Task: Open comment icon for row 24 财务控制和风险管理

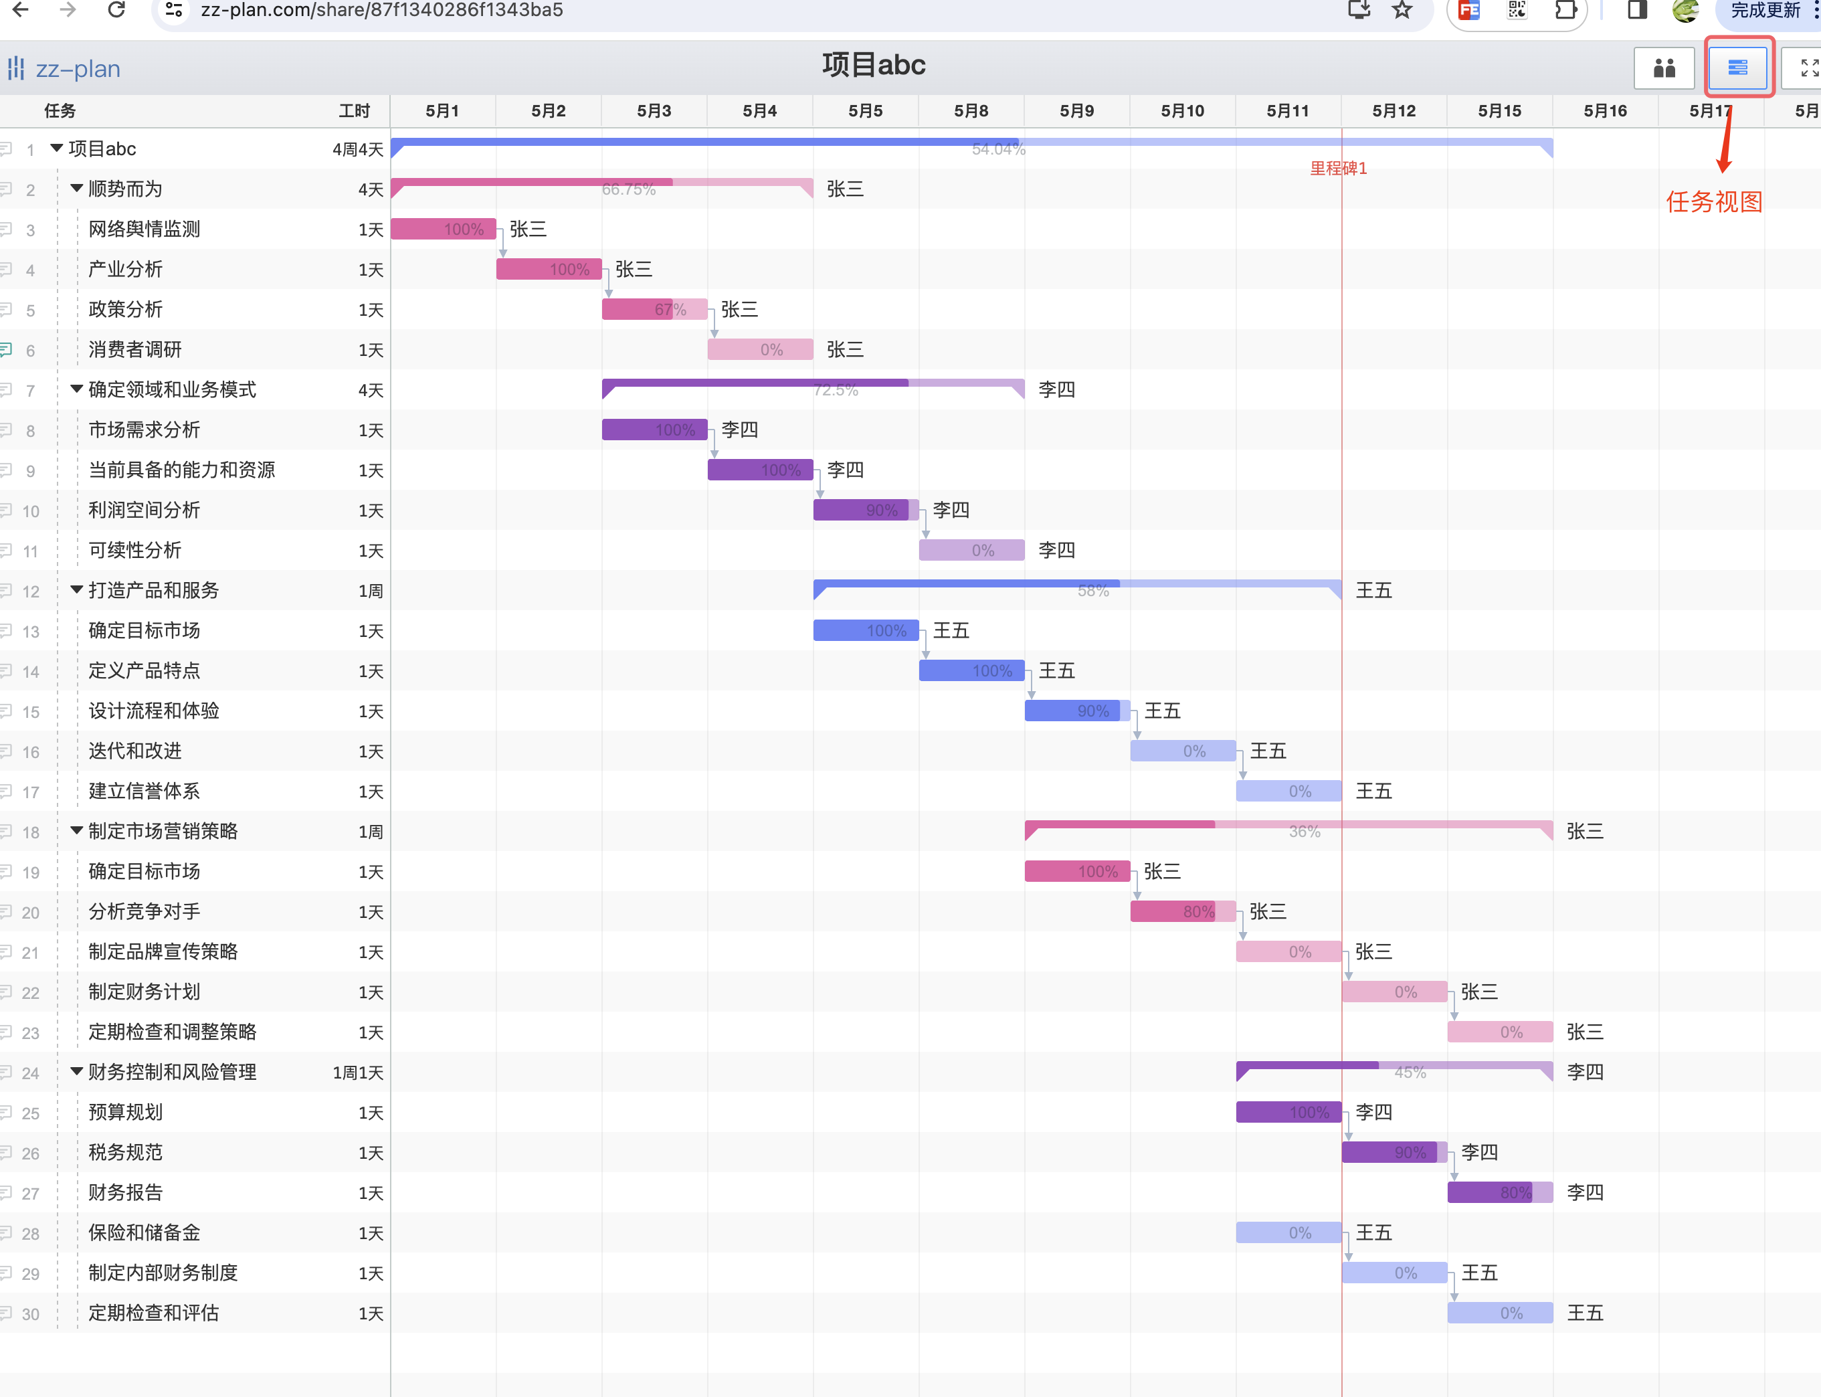Action: pos(7,1072)
